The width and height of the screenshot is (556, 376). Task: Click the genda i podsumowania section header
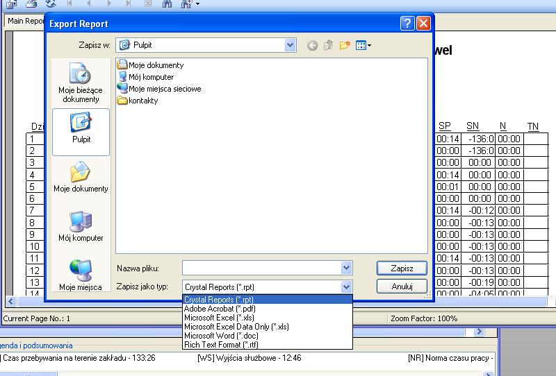click(x=37, y=345)
